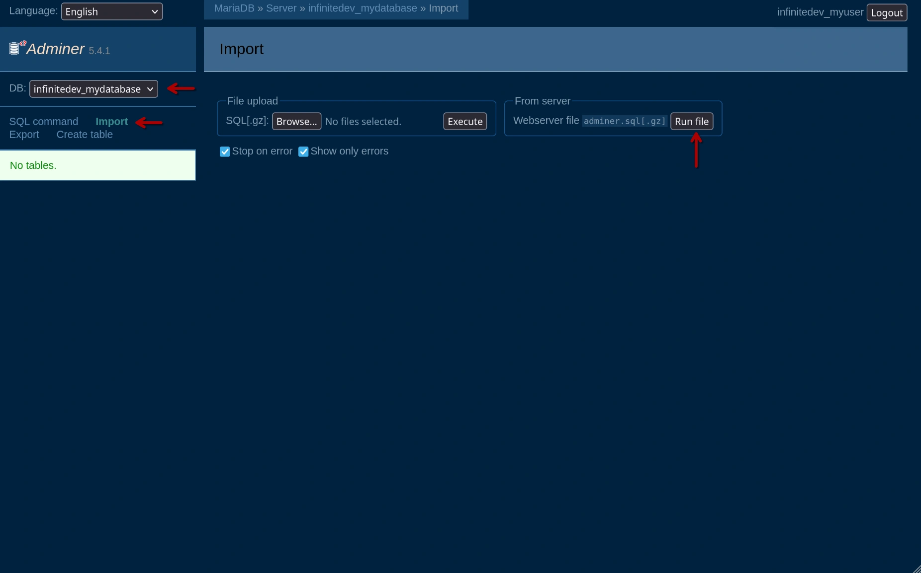Disable the Stop on error checkbox

[x=225, y=151]
